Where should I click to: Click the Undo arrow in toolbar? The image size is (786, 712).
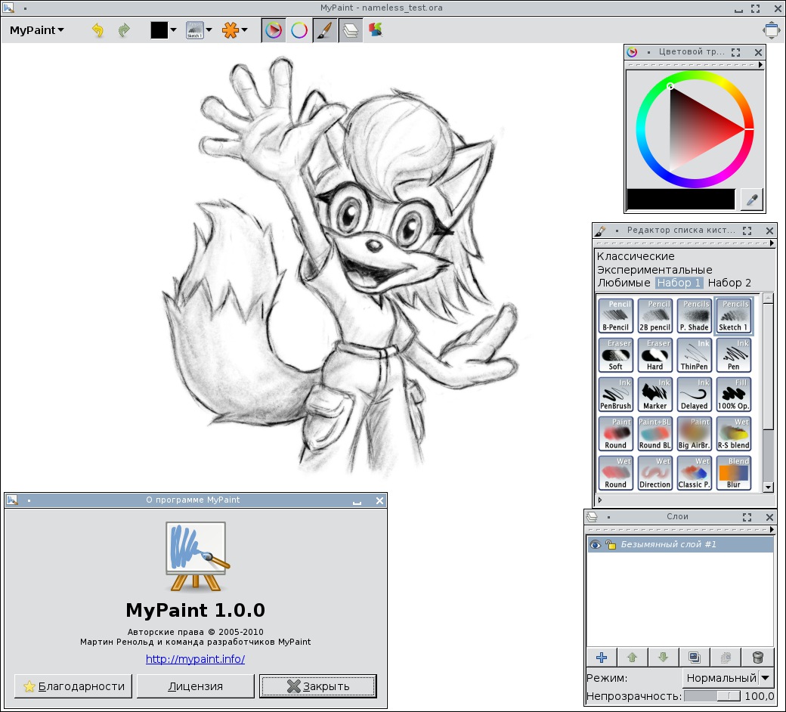pos(97,30)
